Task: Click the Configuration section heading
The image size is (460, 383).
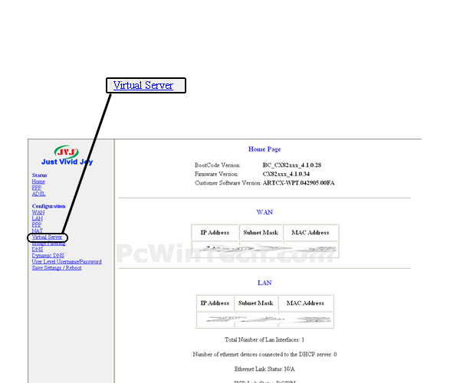Action: coord(49,206)
